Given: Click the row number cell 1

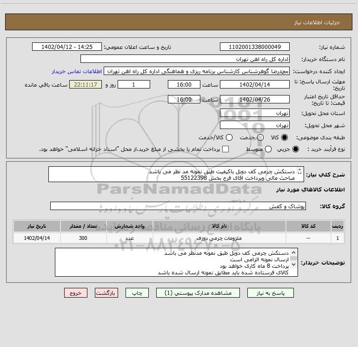Looking at the screenshot, I should (338, 238).
